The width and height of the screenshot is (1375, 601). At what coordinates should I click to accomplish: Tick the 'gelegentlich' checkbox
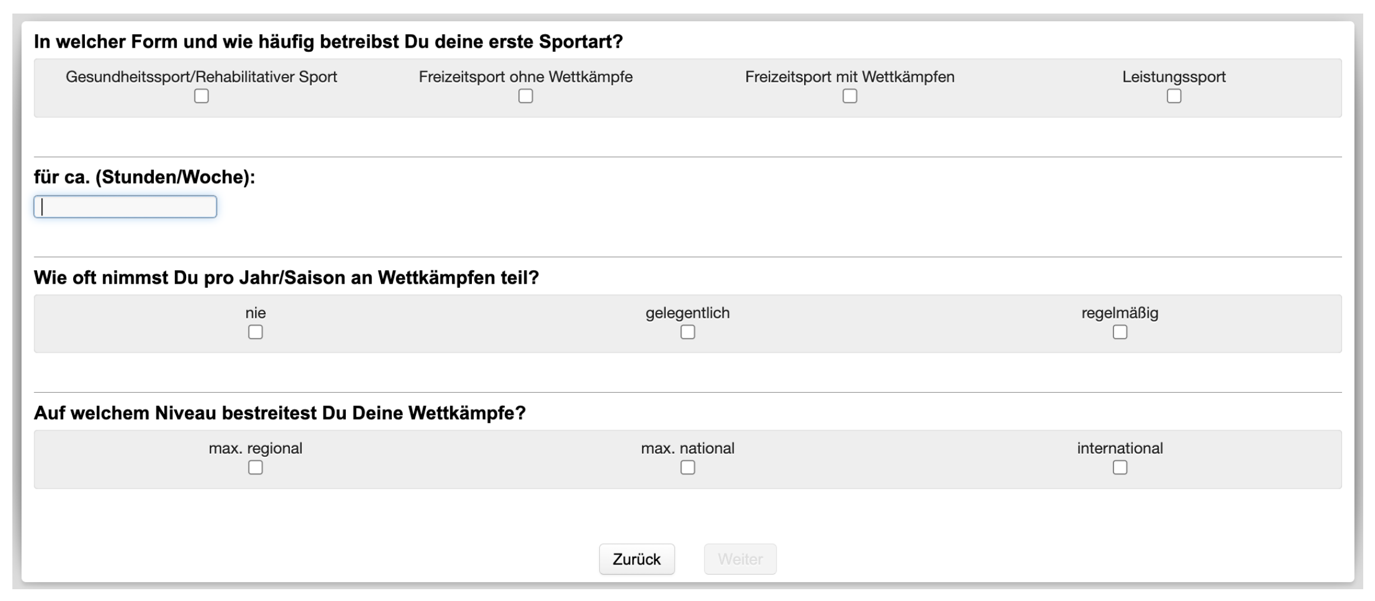(x=687, y=332)
